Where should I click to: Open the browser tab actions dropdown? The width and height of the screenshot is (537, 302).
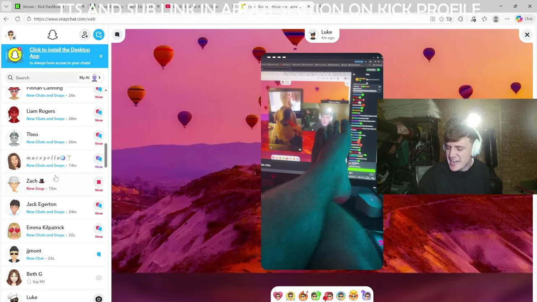click(6, 6)
